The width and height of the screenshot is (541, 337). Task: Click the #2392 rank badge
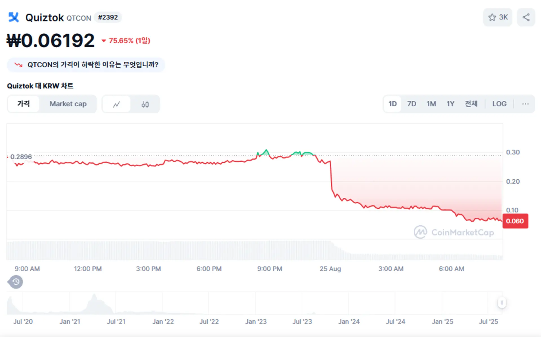(108, 17)
